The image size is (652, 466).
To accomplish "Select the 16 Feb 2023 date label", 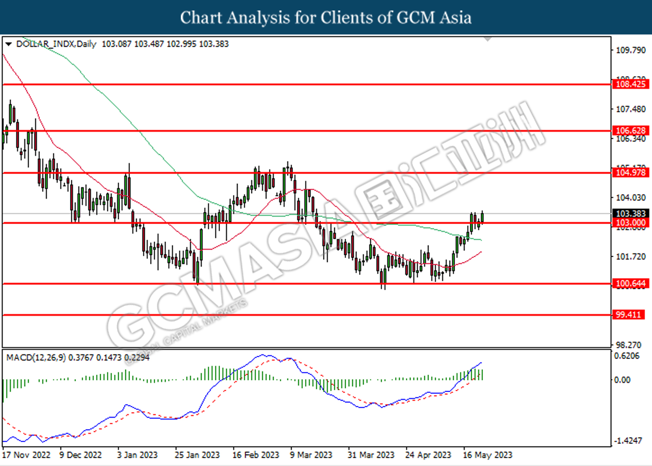I will (256, 455).
